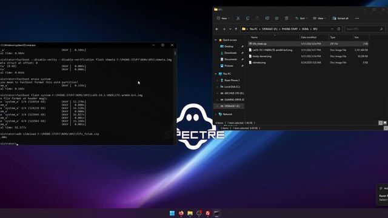Expand the Razer Phone 2 node
Image resolution: width=388 pixels, height=218 pixels.
tap(217, 81)
